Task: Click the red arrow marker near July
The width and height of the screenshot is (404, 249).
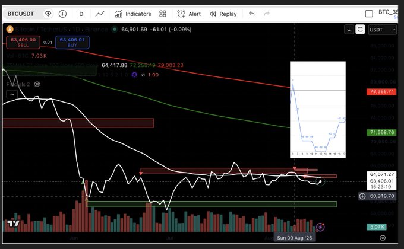Action: 141,174
